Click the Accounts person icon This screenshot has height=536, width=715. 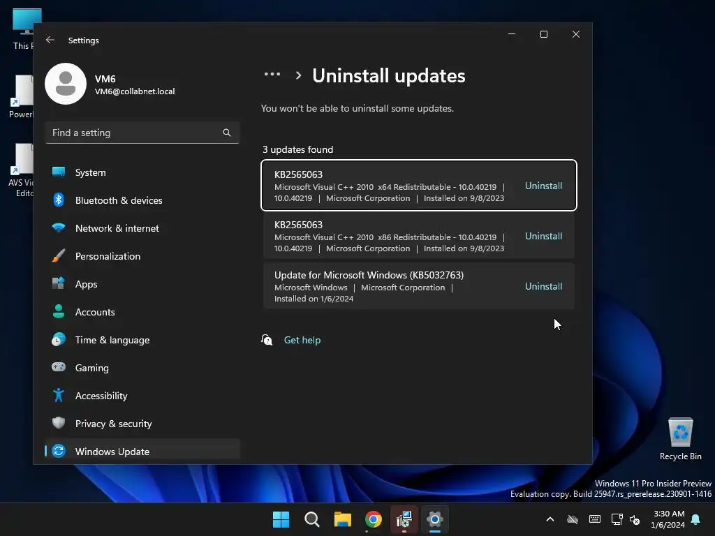click(59, 311)
